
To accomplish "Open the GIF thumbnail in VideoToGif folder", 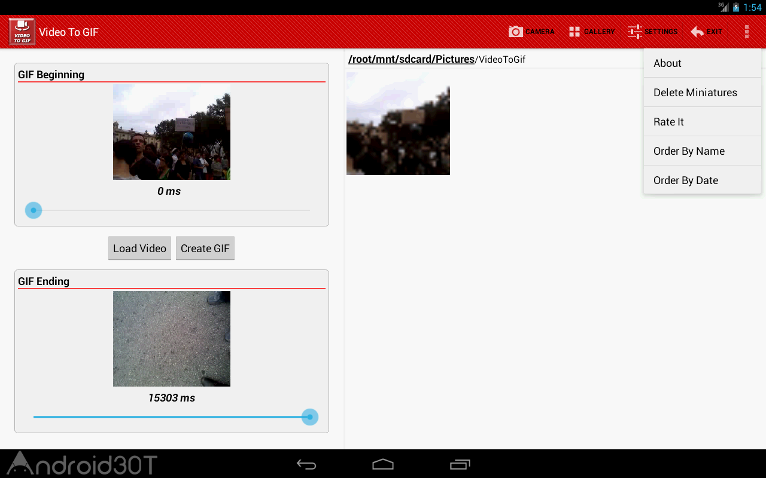I will tap(398, 124).
